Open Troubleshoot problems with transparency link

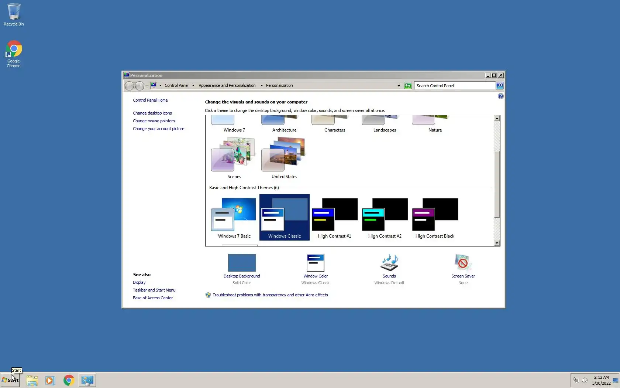270,295
